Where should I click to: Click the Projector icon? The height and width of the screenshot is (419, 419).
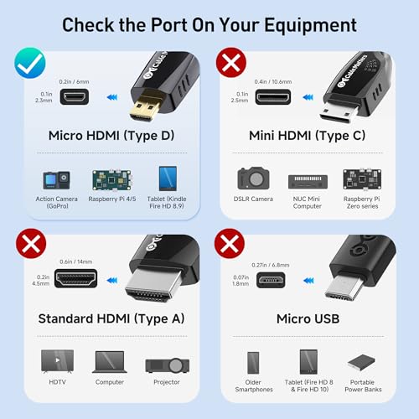168,365
